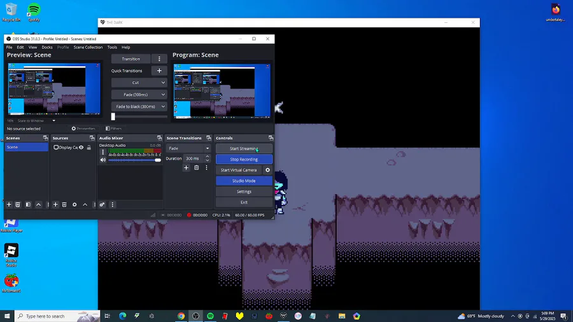
Task: Open scene transition properties three-dot menu
Action: click(x=206, y=167)
